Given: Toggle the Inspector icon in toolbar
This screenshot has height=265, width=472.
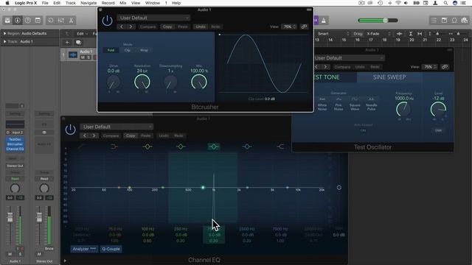Looking at the screenshot, I should (x=18, y=21).
